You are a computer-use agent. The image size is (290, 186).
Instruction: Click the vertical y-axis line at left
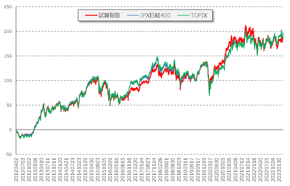[16, 82]
